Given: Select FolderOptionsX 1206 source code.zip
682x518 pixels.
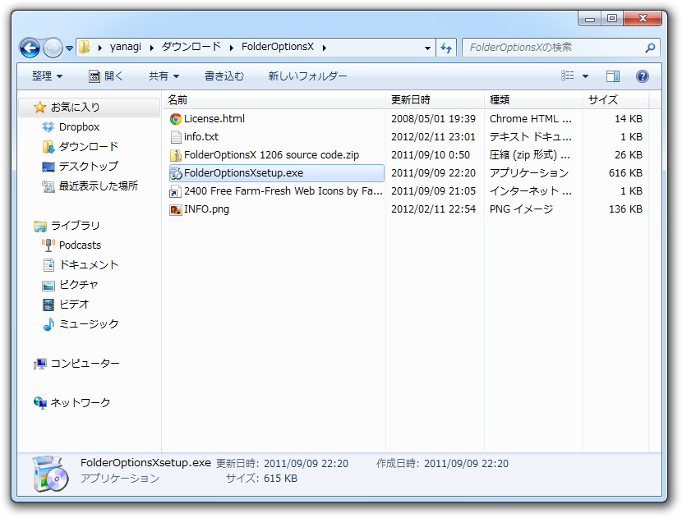Looking at the screenshot, I should click(271, 155).
